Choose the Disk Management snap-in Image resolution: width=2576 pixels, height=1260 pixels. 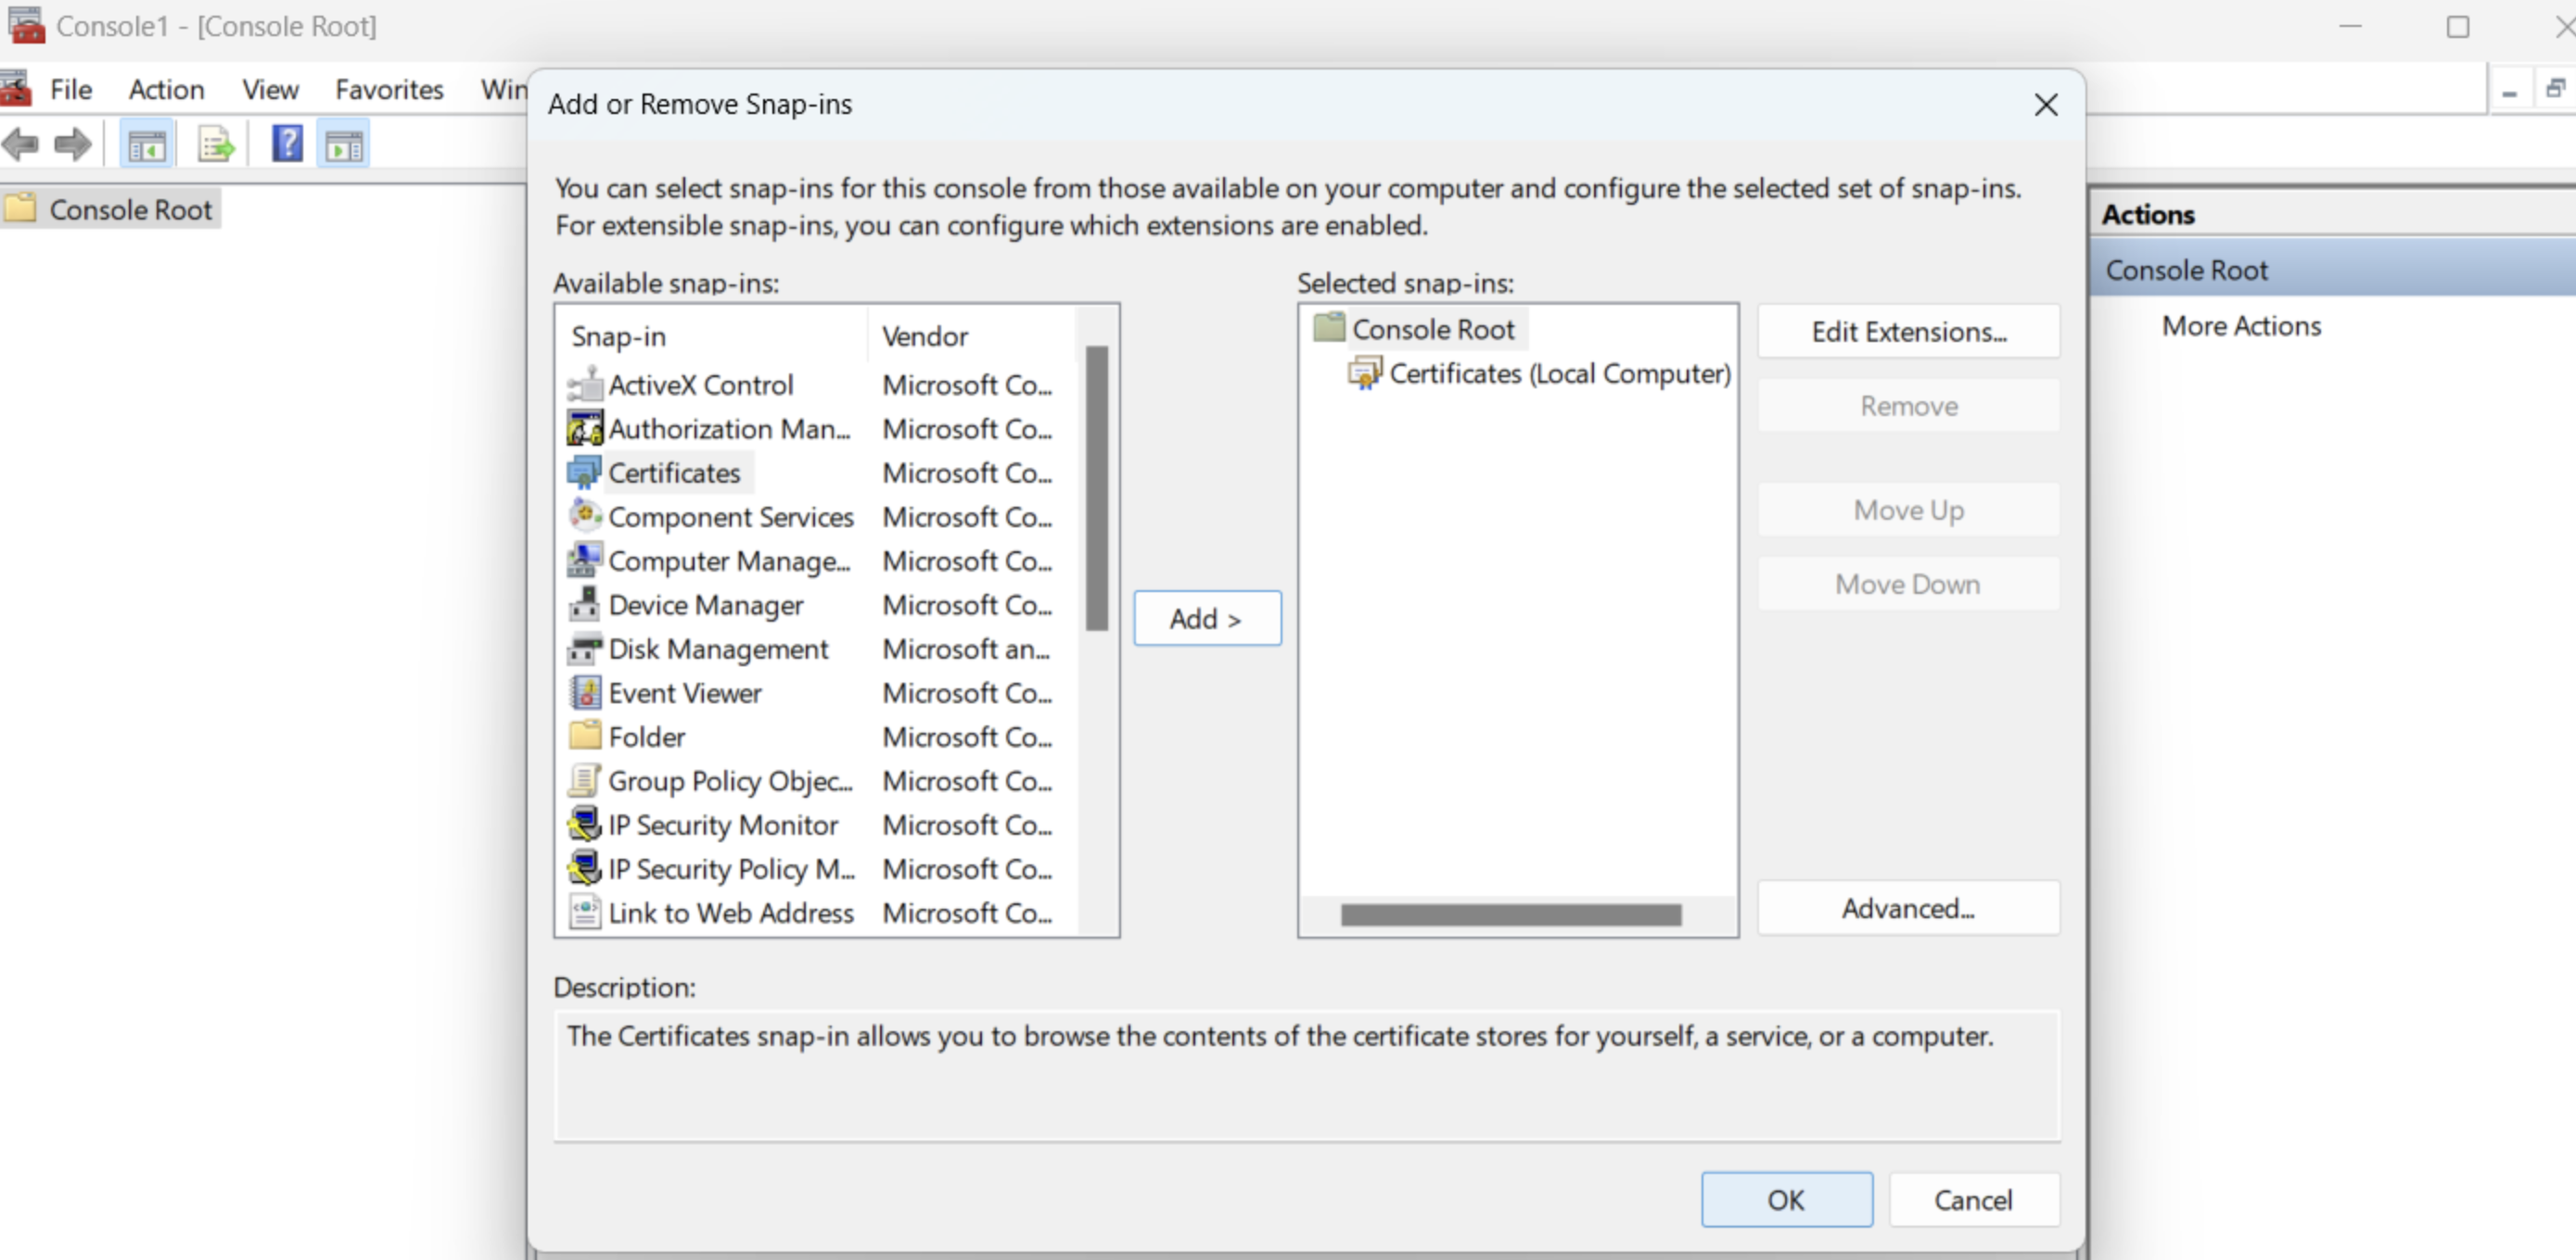[717, 649]
